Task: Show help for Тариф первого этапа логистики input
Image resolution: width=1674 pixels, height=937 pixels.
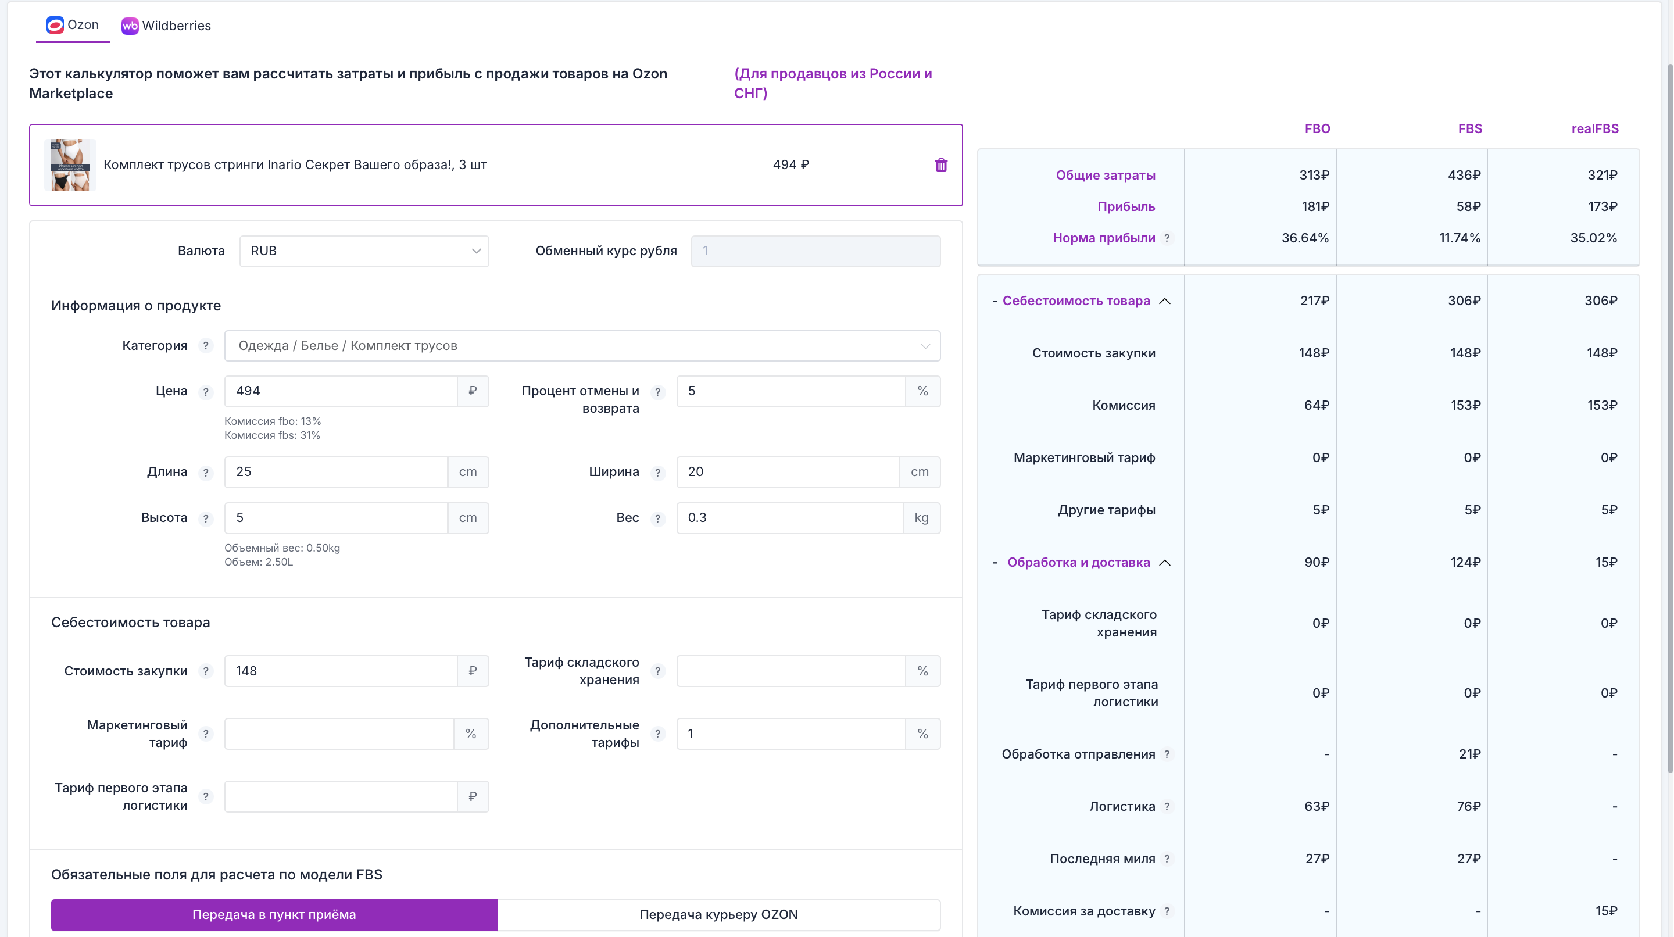Action: pos(206,797)
